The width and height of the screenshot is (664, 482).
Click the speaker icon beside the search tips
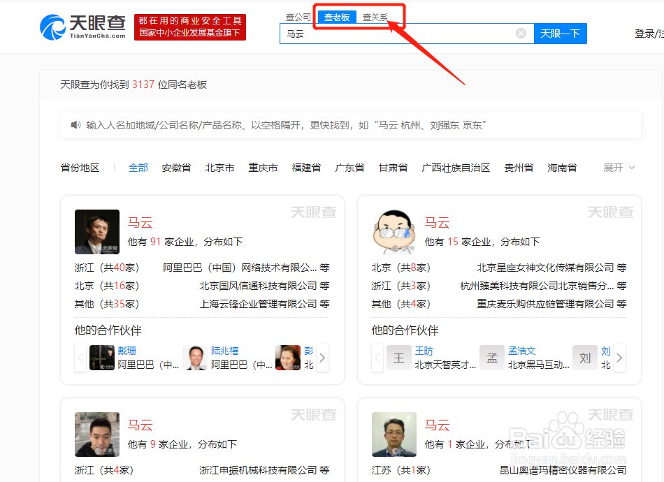77,125
